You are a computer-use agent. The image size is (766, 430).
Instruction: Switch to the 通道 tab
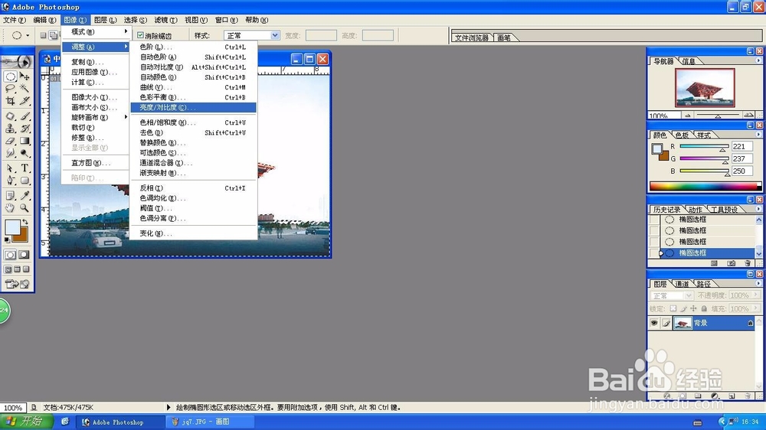[x=682, y=284]
